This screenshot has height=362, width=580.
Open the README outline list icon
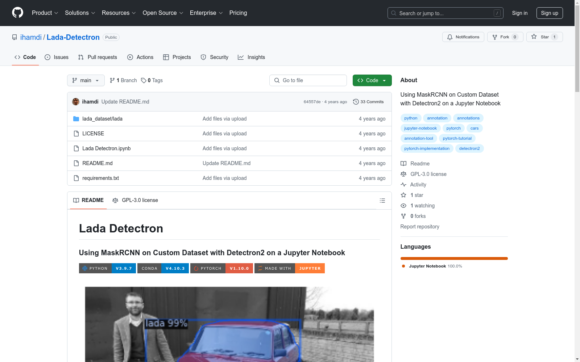point(382,201)
